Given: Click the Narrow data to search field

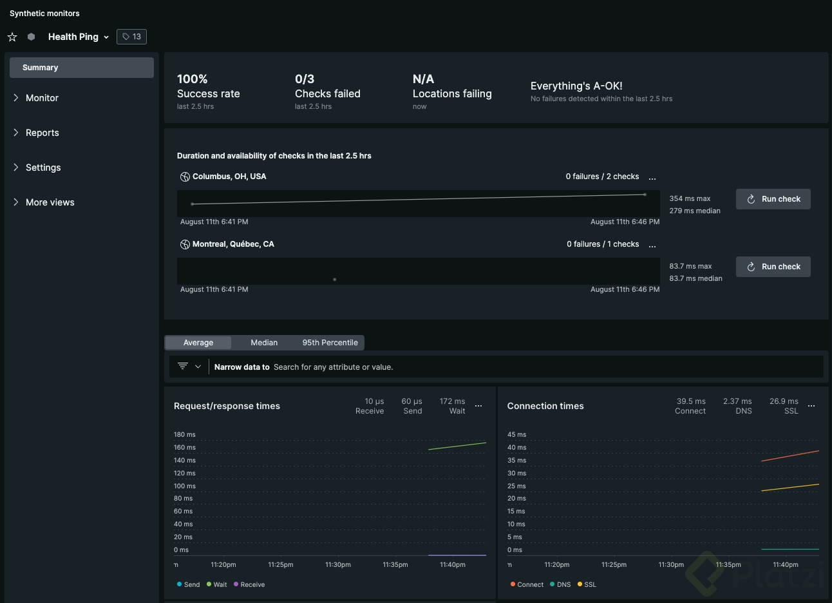Looking at the screenshot, I should click(x=515, y=367).
